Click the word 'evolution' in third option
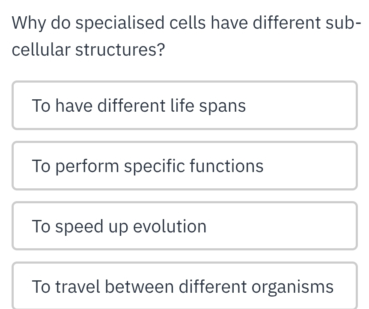The image size is (369, 309). 170,226
